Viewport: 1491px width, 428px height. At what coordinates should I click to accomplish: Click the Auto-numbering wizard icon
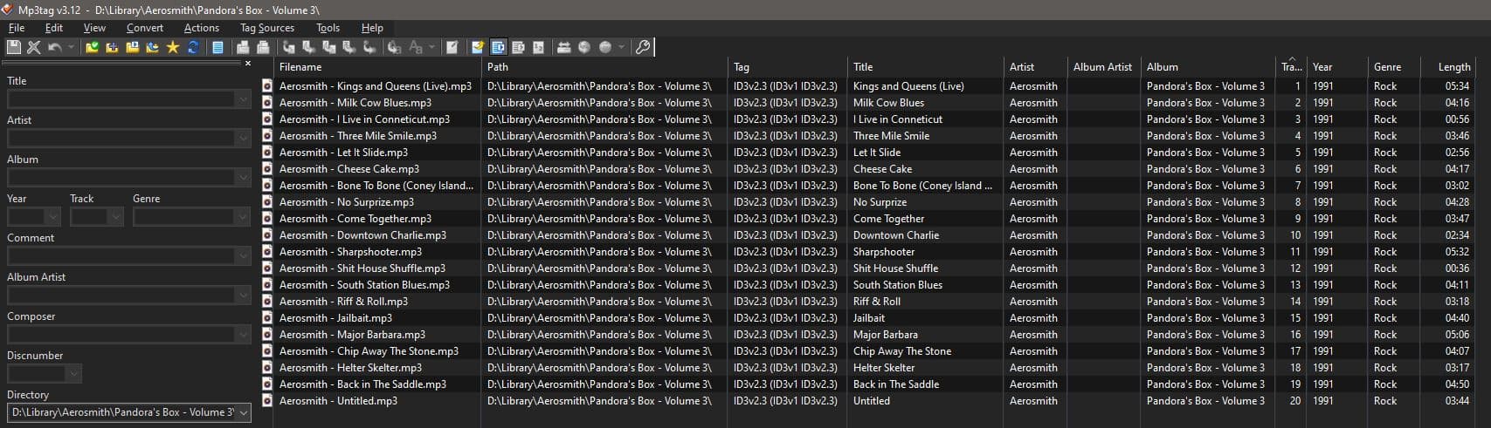[538, 47]
